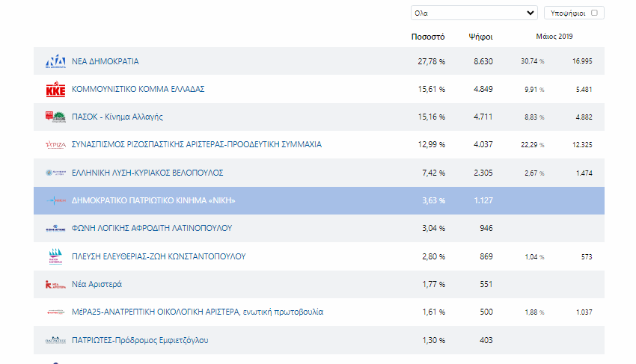Click the 9,91 % 2019 percentage
This screenshot has height=364, width=636.
[x=534, y=89]
